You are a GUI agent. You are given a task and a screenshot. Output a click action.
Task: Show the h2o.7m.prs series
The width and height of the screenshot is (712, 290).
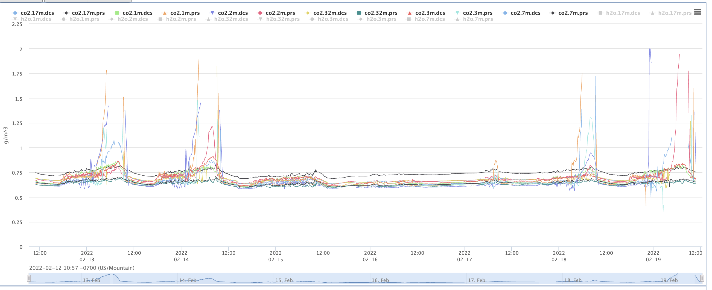[478, 19]
